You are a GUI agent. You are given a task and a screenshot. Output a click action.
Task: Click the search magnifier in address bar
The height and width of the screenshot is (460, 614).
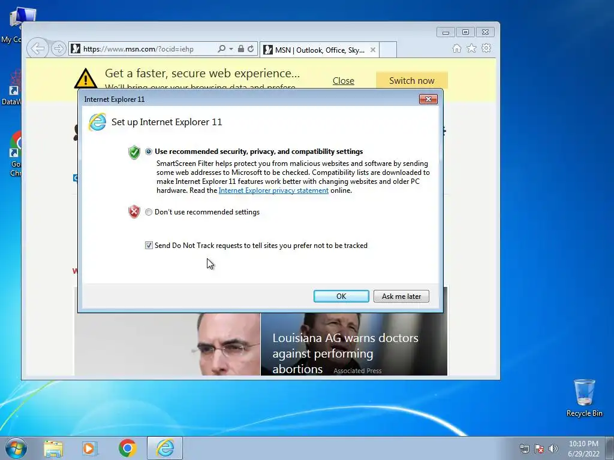[x=221, y=49]
